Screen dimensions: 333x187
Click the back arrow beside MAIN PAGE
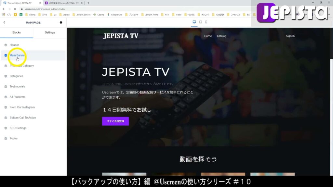[5, 22]
